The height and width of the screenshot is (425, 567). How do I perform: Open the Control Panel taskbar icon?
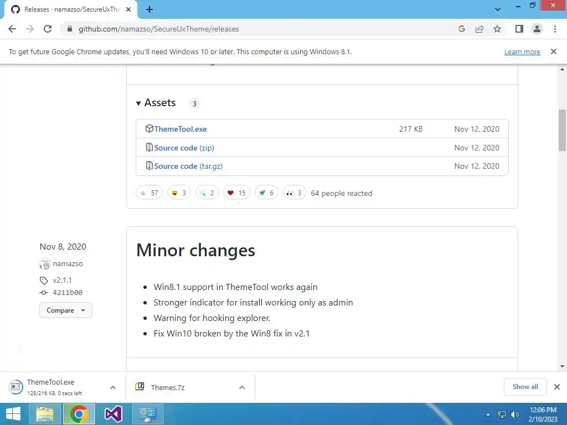147,414
